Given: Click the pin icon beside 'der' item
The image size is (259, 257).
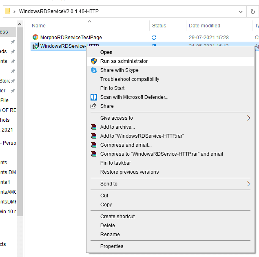Looking at the screenshot, I should [13, 91].
